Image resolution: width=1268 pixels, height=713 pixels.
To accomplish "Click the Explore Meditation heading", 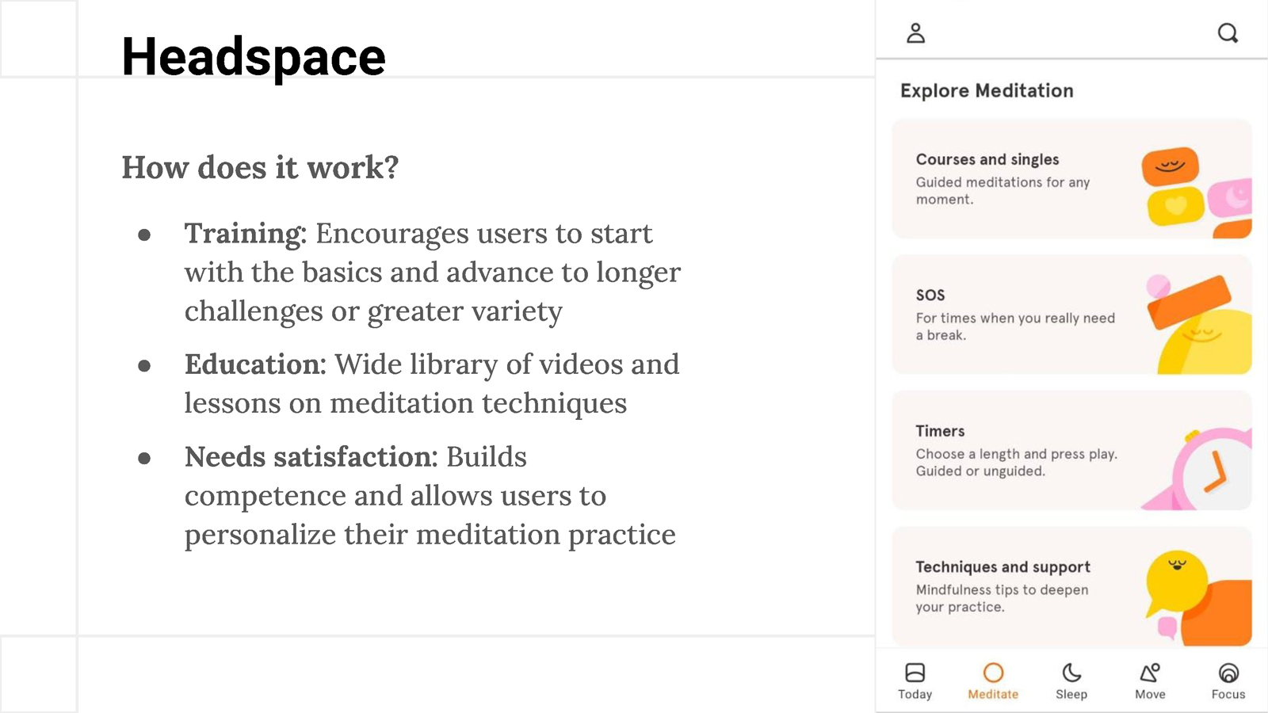I will tap(987, 91).
